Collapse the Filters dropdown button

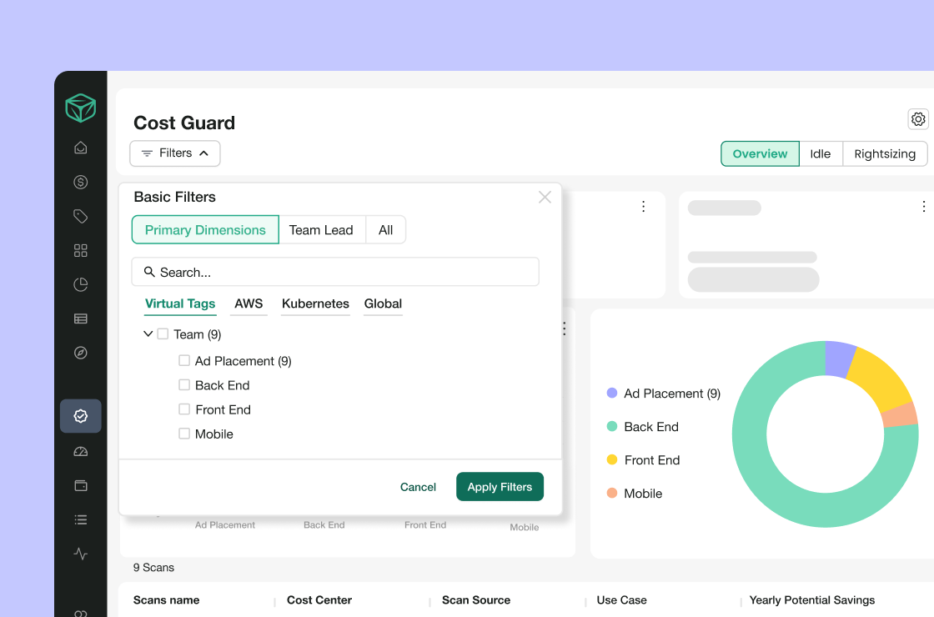point(175,153)
